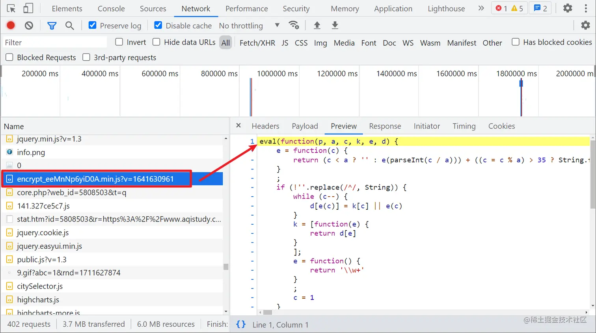
Task: Switch to Elements tab
Action: [x=67, y=9]
